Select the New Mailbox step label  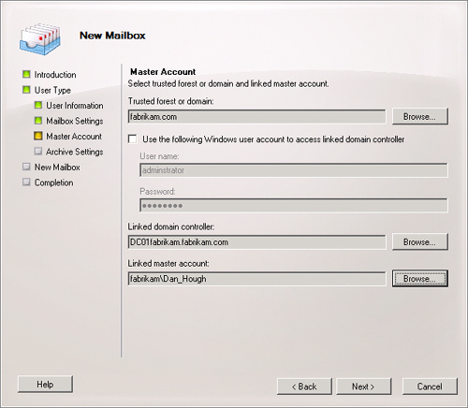coord(57,168)
